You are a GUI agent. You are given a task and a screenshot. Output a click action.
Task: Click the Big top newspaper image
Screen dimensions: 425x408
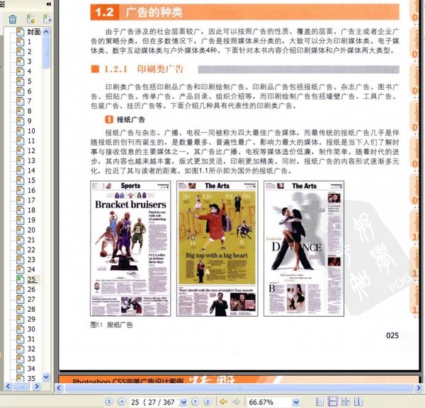tap(217, 249)
